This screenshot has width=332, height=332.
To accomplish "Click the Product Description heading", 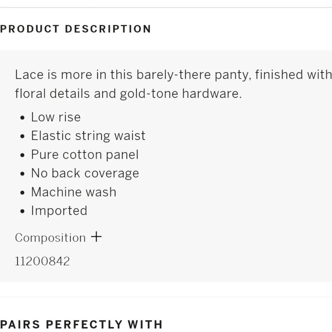I will click(76, 29).
